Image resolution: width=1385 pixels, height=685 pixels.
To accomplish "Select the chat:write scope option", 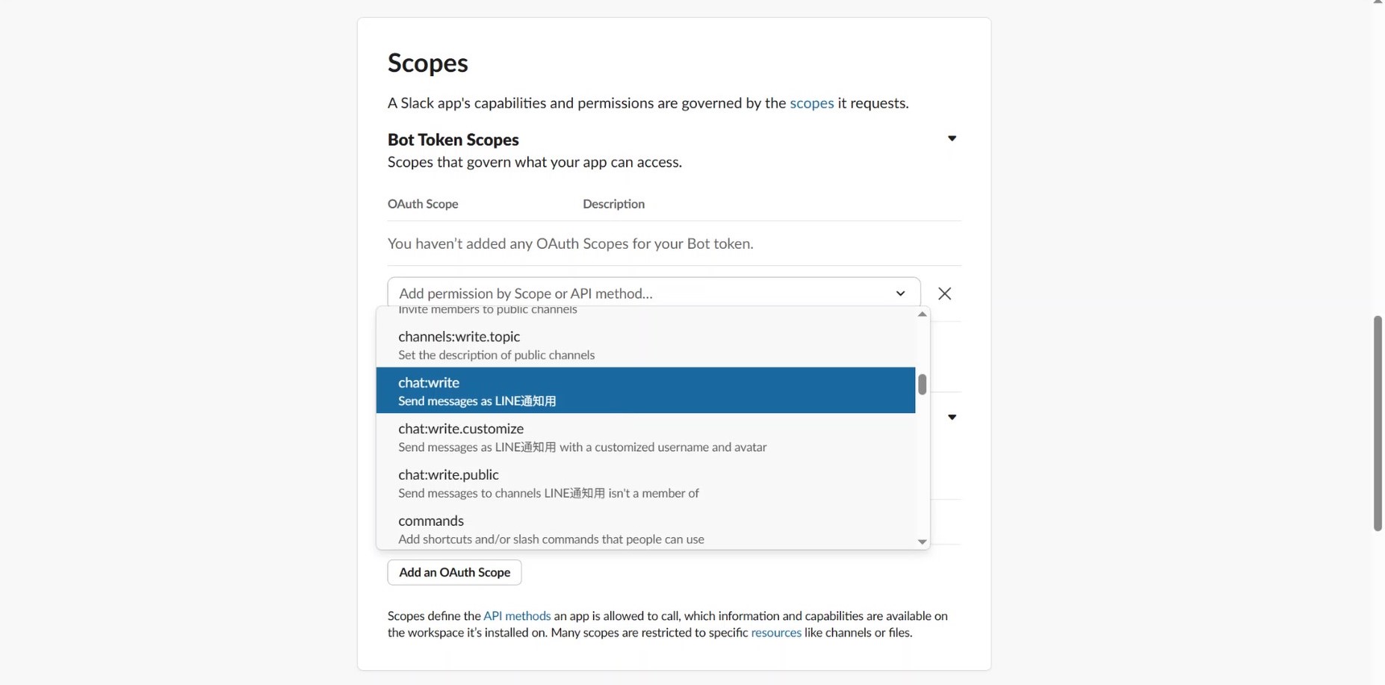I will click(x=645, y=391).
